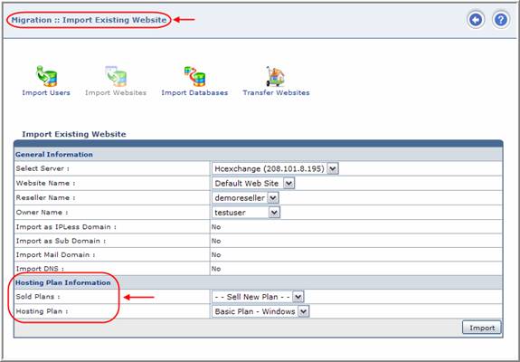Image resolution: width=520 pixels, height=362 pixels.
Task: Expand the Select Server dropdown
Action: tap(275, 168)
